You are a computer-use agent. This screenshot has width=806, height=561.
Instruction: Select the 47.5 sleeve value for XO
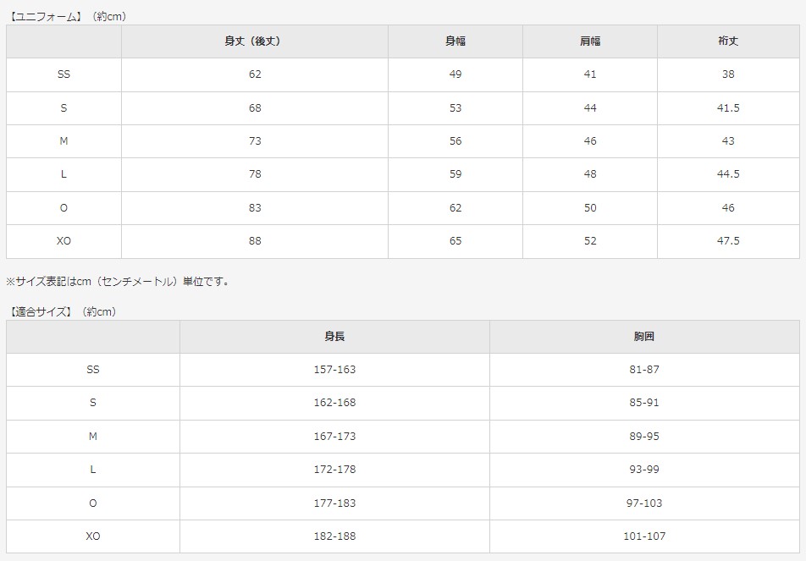(728, 241)
